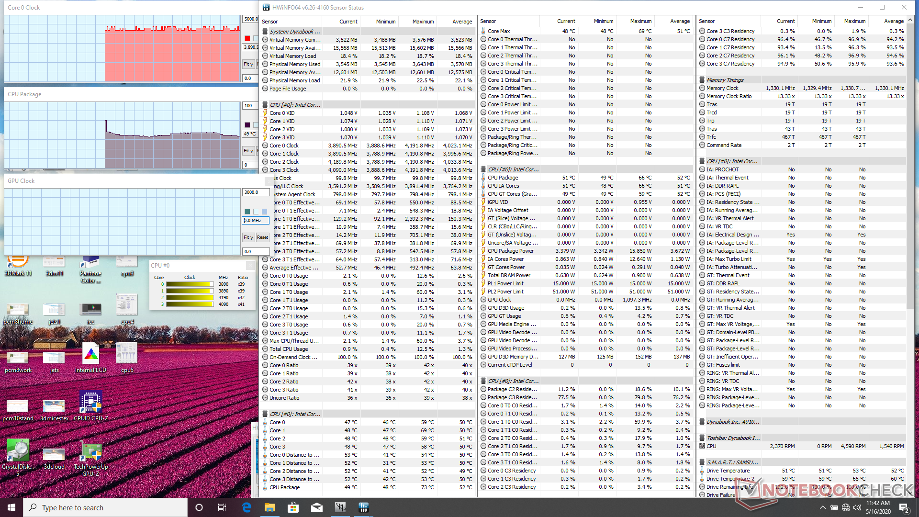Click the Task View taskbar icon
Viewport: 919px width, 517px height.
[x=222, y=507]
